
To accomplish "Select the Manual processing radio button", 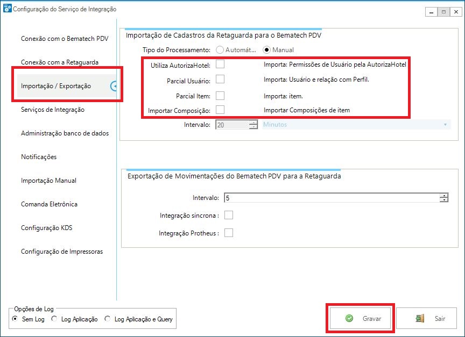I will [266, 50].
